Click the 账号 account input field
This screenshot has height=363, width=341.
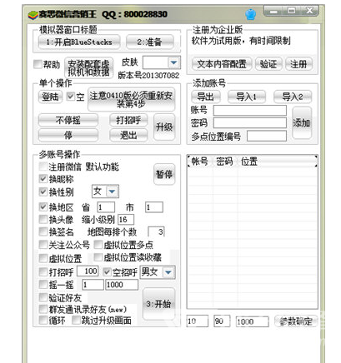(249, 110)
